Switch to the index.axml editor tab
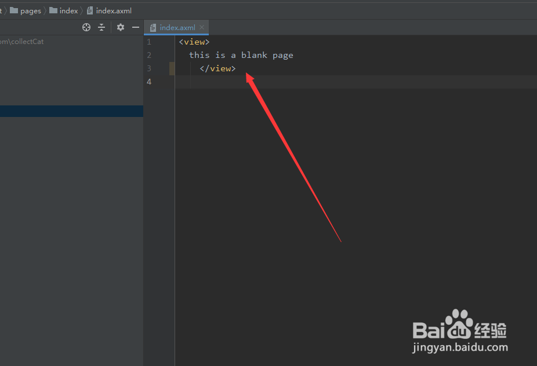Image resolution: width=537 pixels, height=366 pixels. [x=177, y=27]
